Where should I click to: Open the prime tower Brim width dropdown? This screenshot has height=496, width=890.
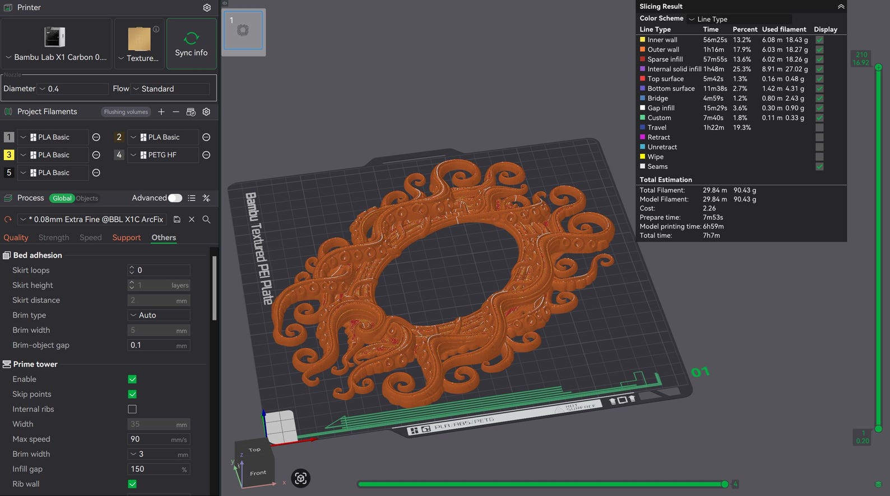(x=159, y=455)
